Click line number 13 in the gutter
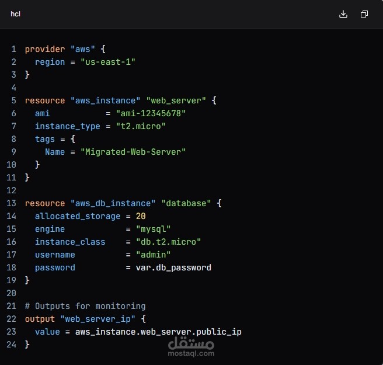Viewport: 383px width, 365px height. pos(11,203)
